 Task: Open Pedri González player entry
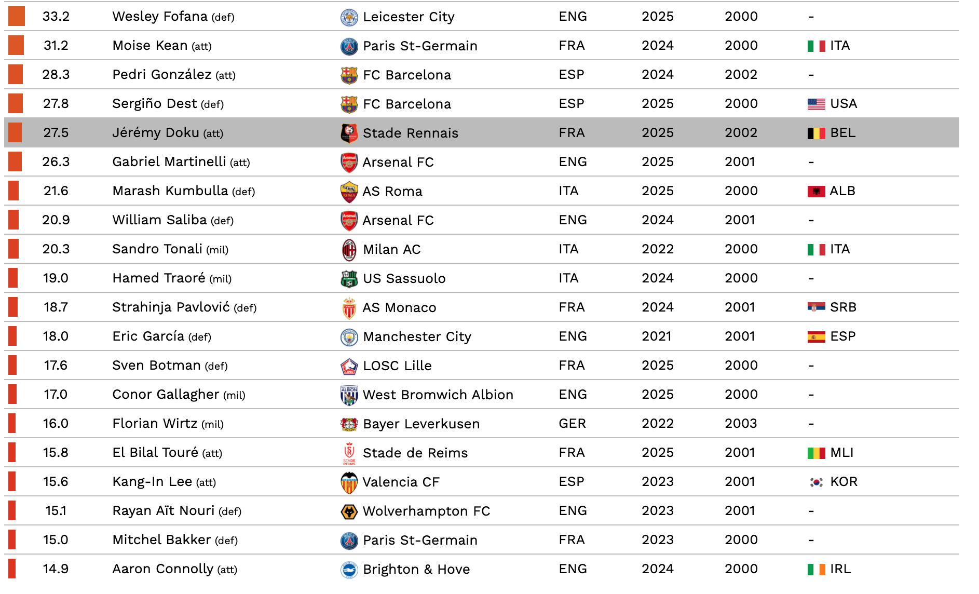(162, 75)
